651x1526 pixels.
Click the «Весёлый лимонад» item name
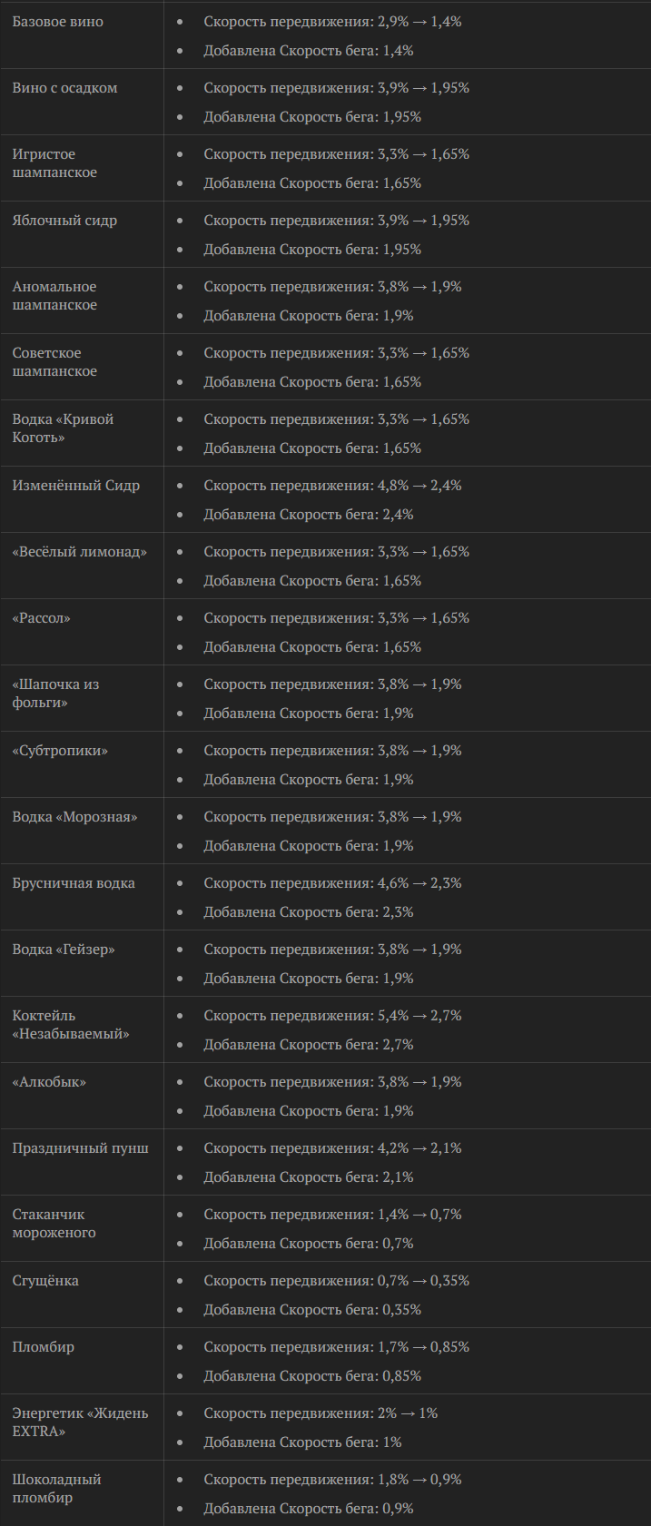pyautogui.click(x=79, y=552)
